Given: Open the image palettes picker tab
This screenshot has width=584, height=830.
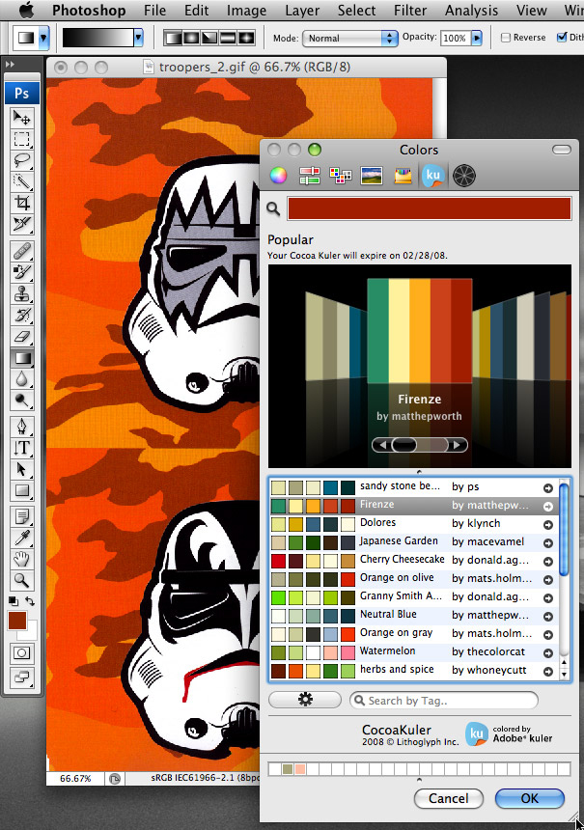Looking at the screenshot, I should [372, 176].
